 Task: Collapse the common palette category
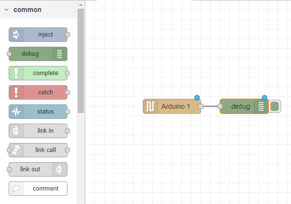coord(6,10)
